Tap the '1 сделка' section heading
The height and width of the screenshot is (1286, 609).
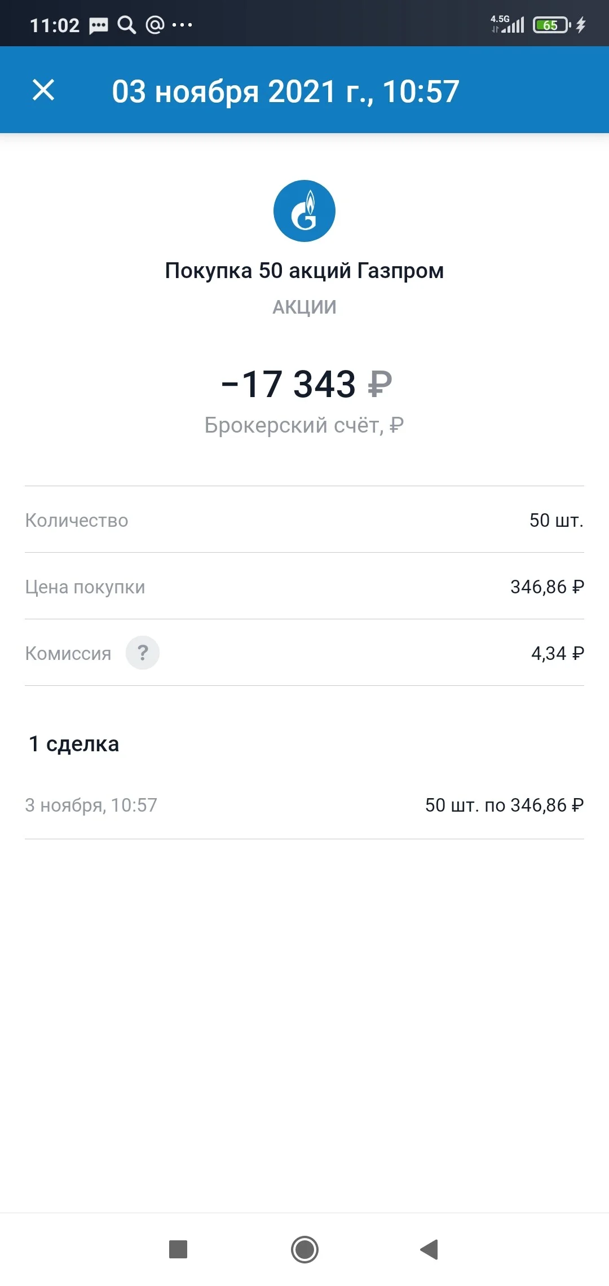(74, 744)
